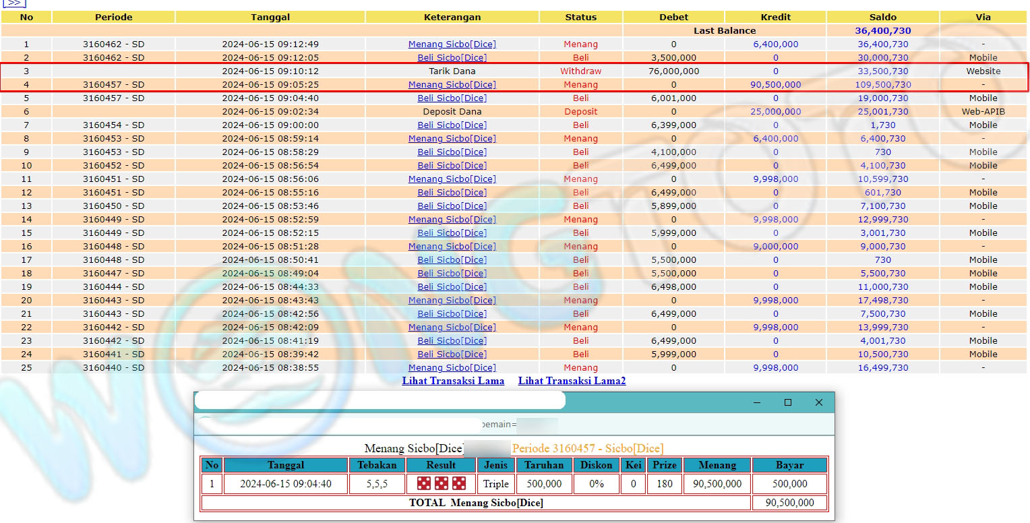Screen dimensions: 1030x523
Task: Click Lihat Transaksi Lama2 link
Action: point(572,381)
